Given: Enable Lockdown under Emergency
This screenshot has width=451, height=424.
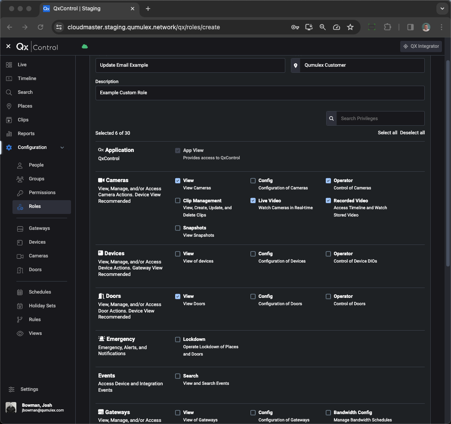Looking at the screenshot, I should (x=177, y=339).
